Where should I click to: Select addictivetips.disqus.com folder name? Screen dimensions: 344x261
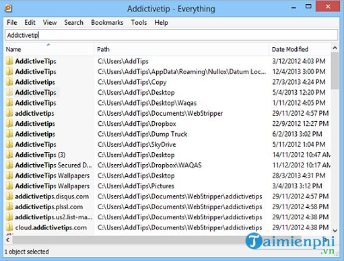point(52,196)
